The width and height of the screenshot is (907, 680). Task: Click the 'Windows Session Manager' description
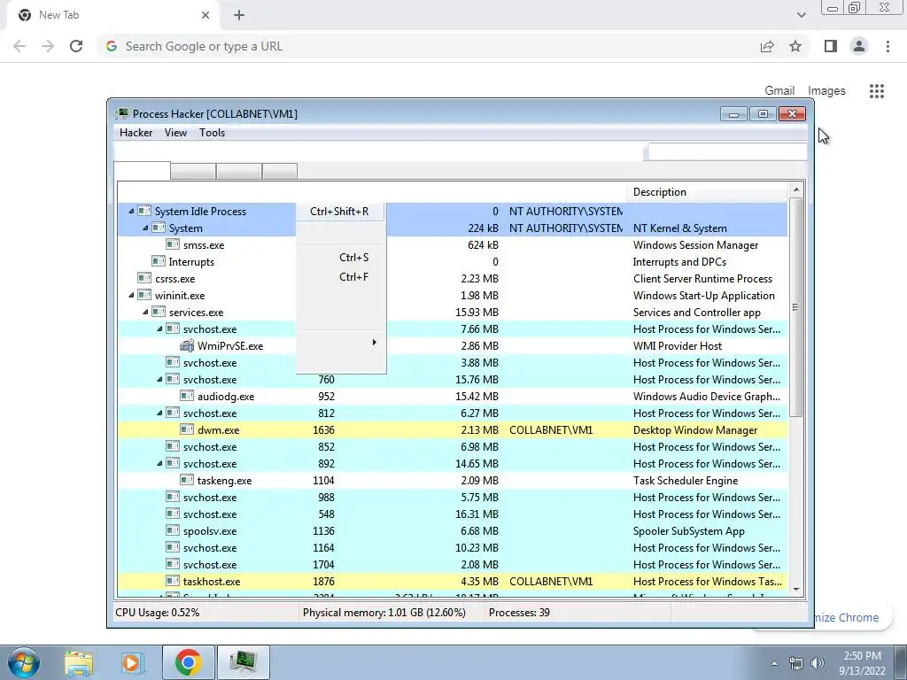click(x=695, y=244)
